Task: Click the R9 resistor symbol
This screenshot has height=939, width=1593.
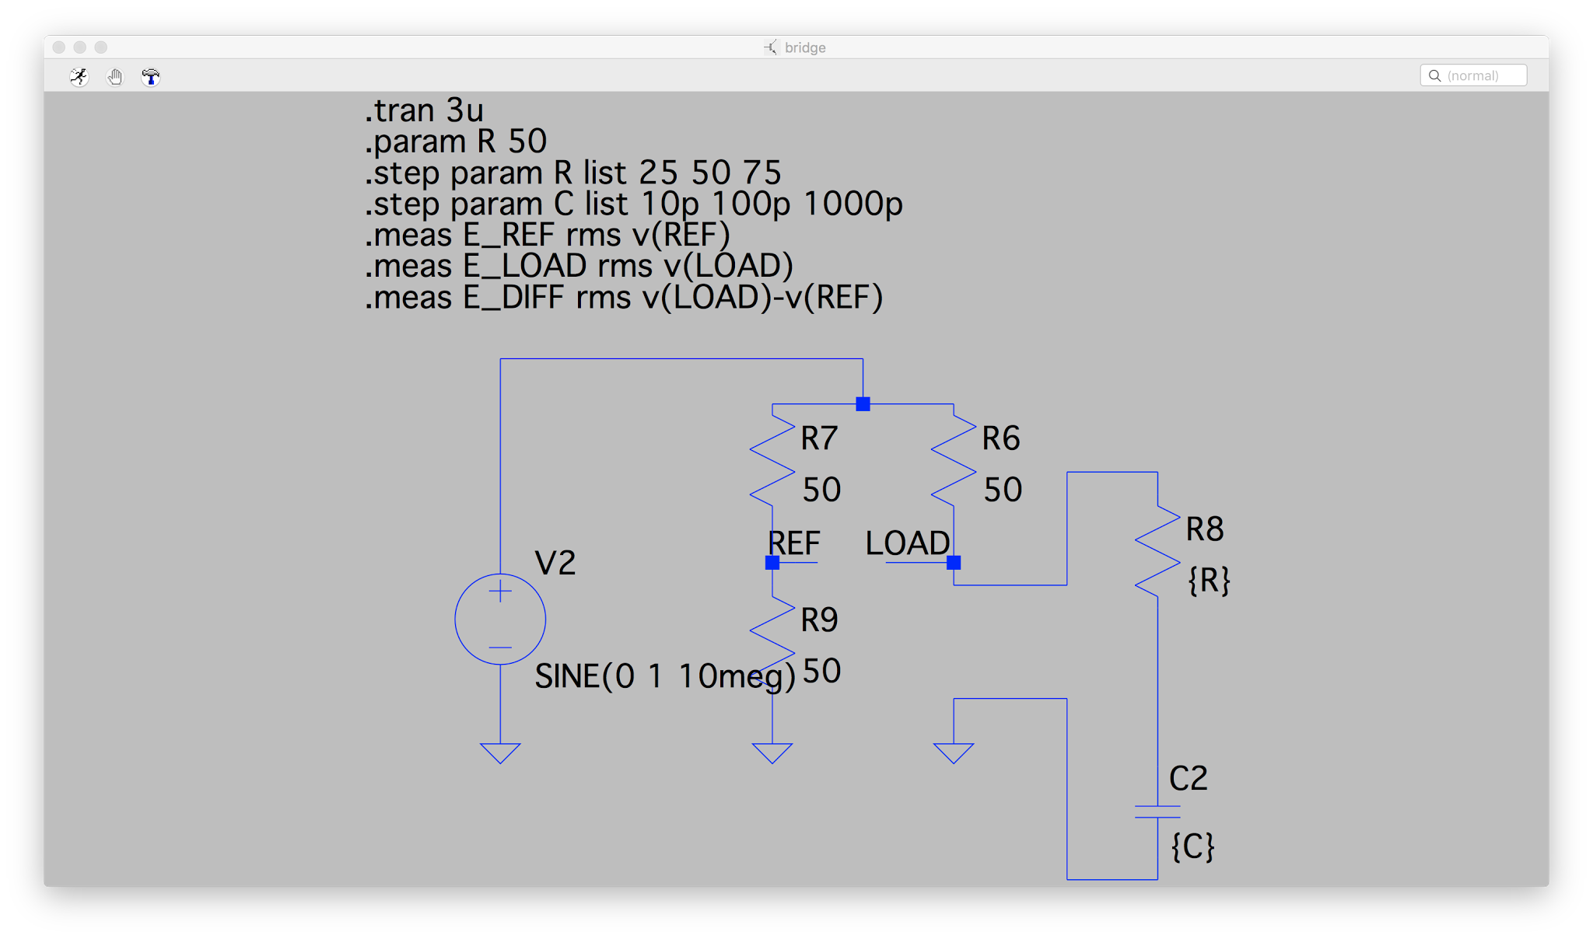Action: (x=772, y=642)
